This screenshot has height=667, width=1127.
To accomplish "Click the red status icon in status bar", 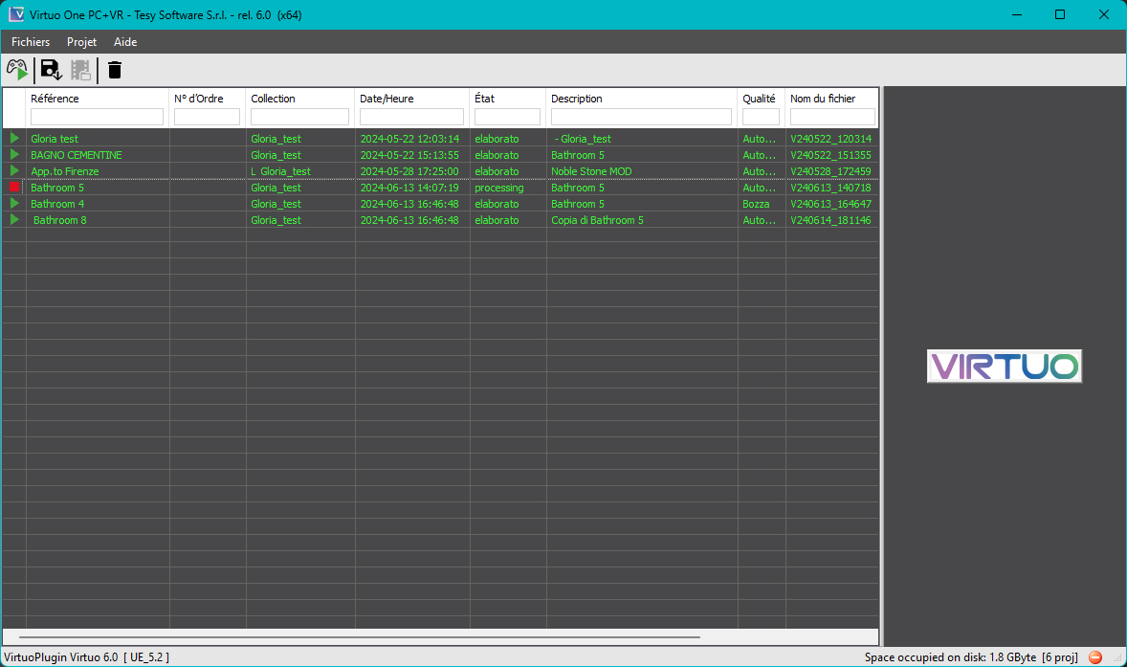I will pos(1095,656).
